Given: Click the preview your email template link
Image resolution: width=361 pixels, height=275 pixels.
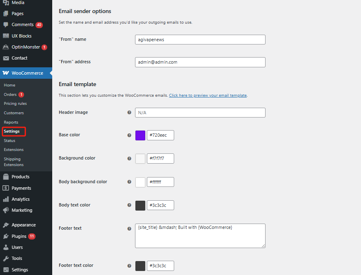Looking at the screenshot, I should (x=208, y=95).
